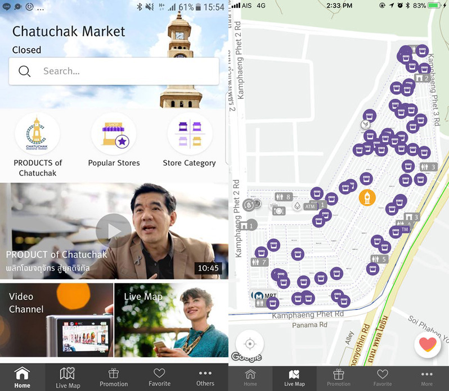The height and width of the screenshot is (391, 449).
Task: Tap the gate 2 marker near Kamphaeng Phet 3 Rd
Action: pyautogui.click(x=423, y=78)
